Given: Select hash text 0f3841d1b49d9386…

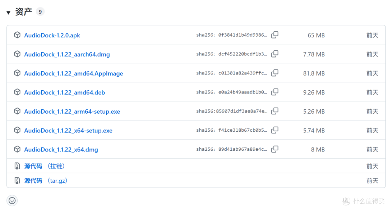Looking at the screenshot, I should [x=242, y=35].
